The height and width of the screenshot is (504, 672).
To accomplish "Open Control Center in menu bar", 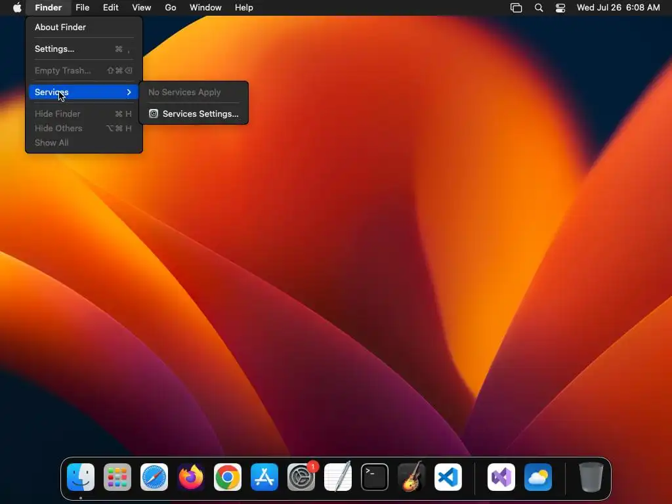I will coord(560,8).
